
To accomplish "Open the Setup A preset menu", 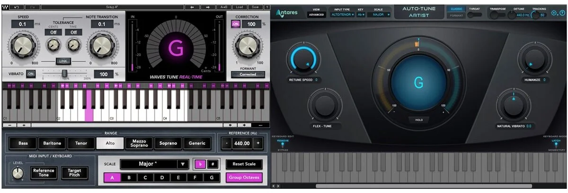I will [x=112, y=8].
